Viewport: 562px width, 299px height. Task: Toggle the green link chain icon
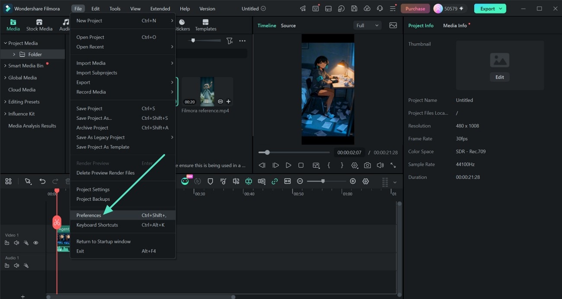point(275,181)
